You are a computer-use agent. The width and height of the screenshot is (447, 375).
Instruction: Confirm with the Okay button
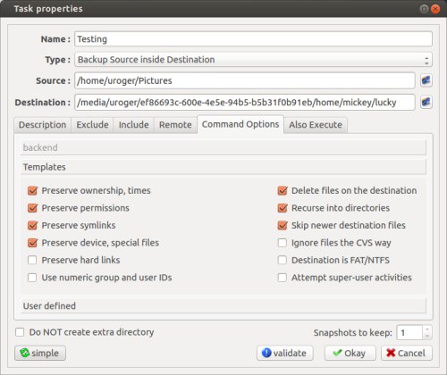[x=350, y=353]
